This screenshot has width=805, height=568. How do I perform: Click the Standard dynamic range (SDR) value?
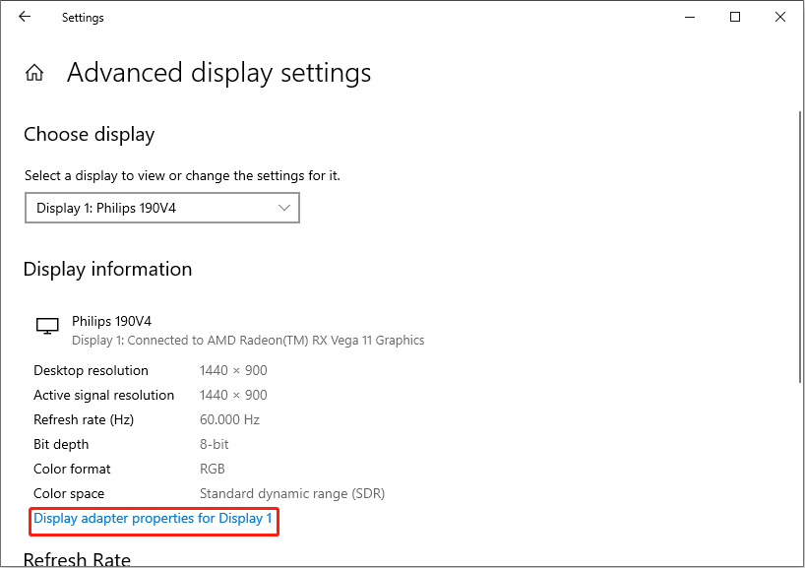point(292,493)
